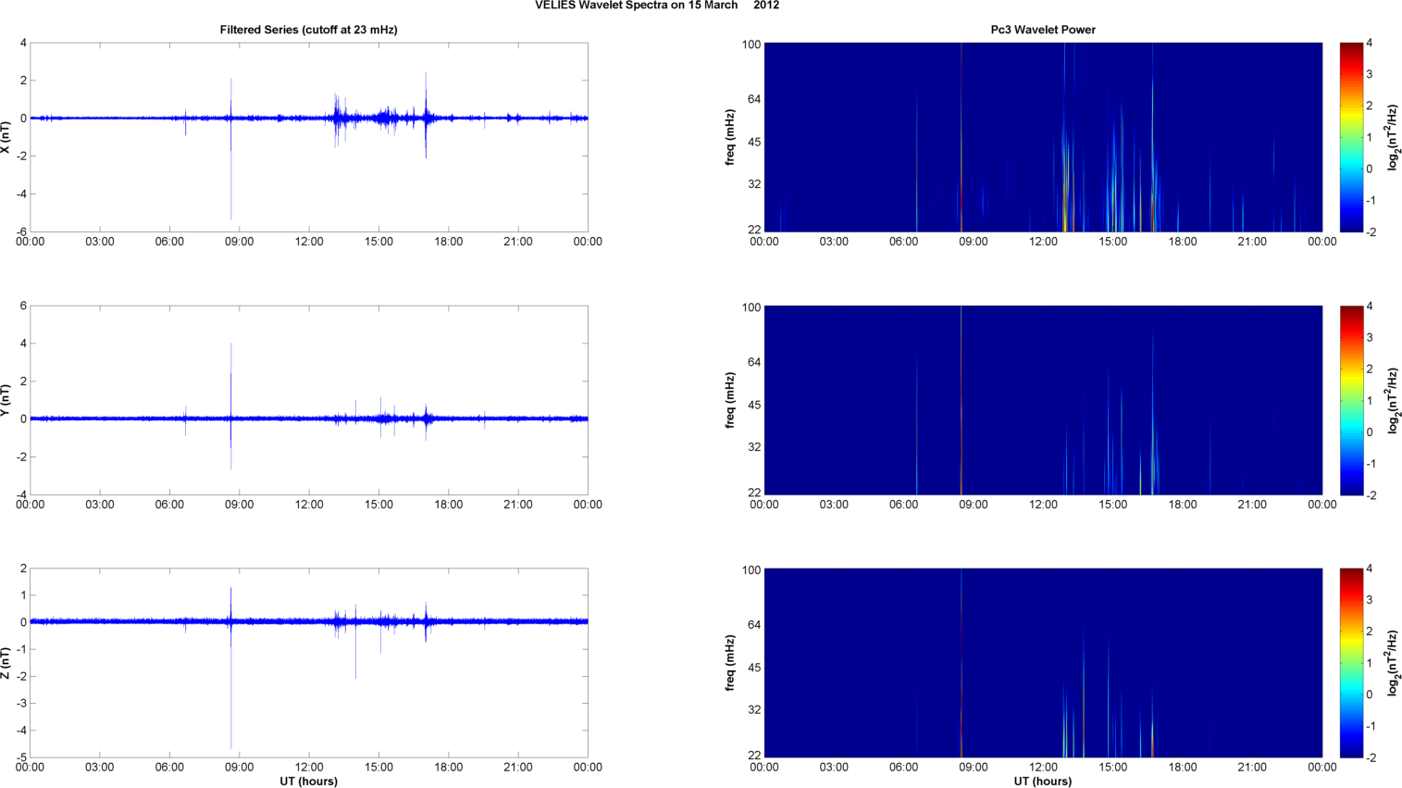Click the 'freq (mHz)' label of the top wavelet plot
Screen dimensions: 1402x788
click(x=730, y=137)
